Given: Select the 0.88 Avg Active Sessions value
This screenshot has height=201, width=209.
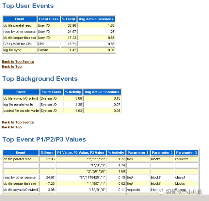Looking at the screenshot, I should coord(96,38).
